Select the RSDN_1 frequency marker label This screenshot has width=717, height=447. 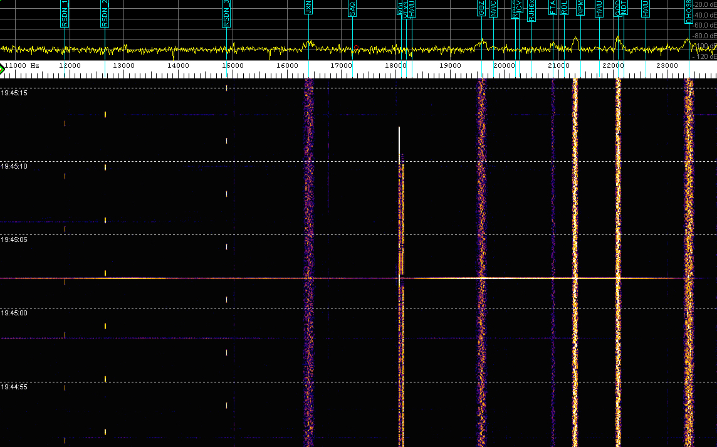click(x=65, y=13)
